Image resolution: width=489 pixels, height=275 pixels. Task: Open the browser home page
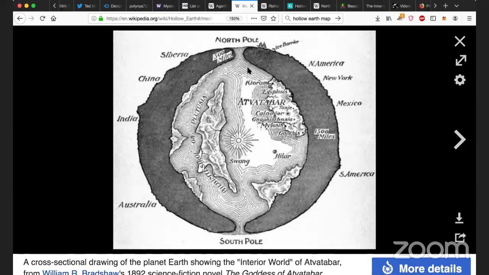(53, 18)
